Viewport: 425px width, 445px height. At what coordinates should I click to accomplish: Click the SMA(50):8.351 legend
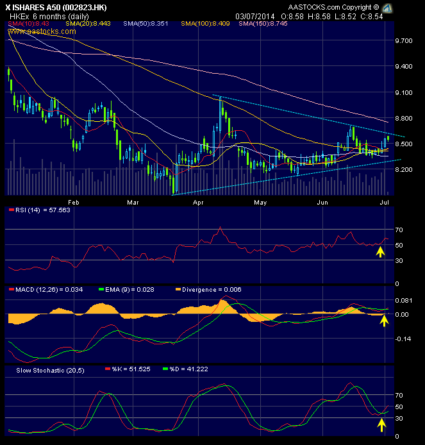[146, 24]
